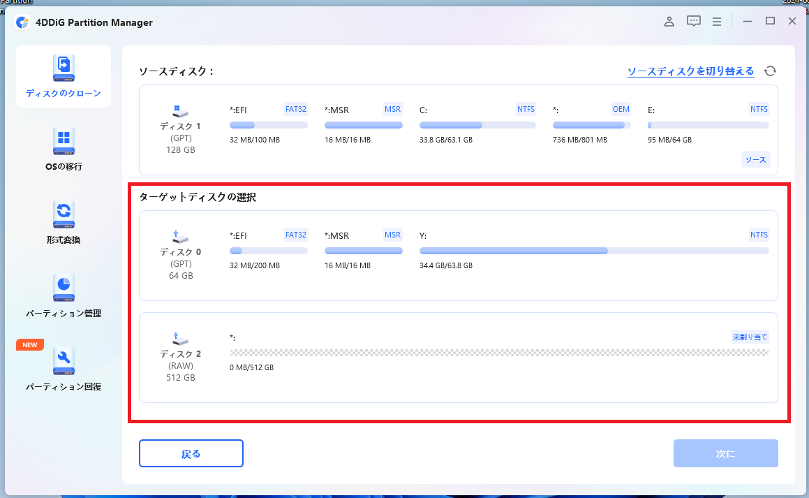809x498 pixels.
Task: Click MSR tag on Disk 1
Action: click(x=392, y=109)
